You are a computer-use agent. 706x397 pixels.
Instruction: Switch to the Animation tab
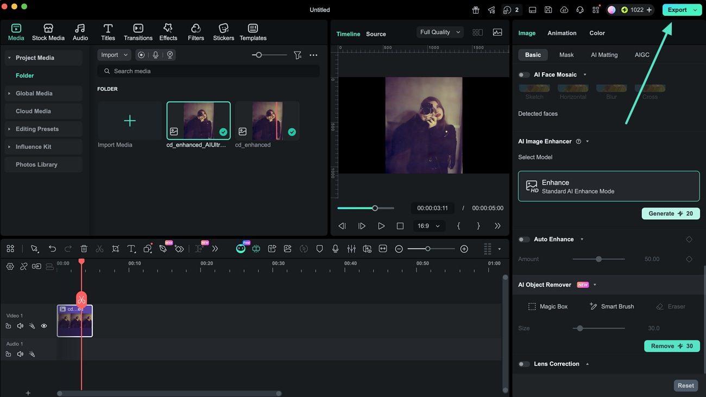pos(562,33)
